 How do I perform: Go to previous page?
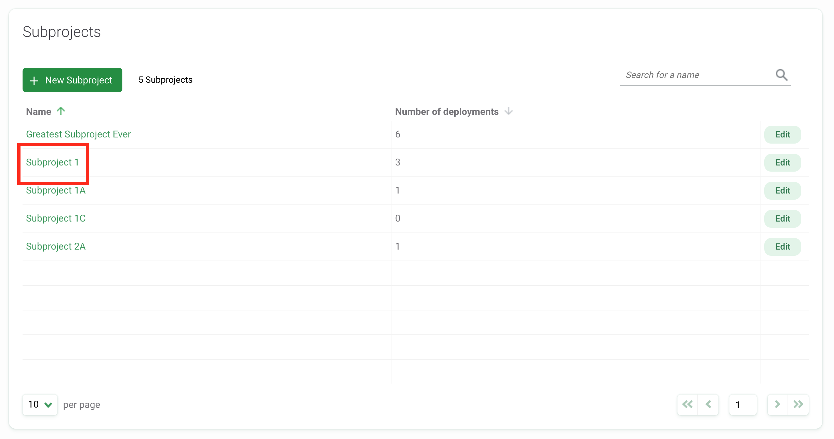(708, 404)
